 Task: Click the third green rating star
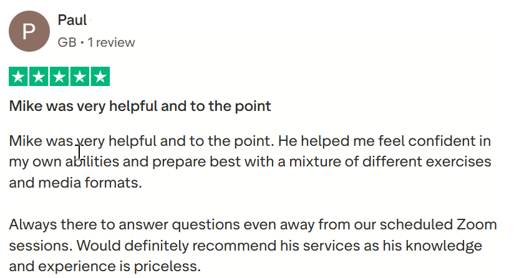[59, 77]
